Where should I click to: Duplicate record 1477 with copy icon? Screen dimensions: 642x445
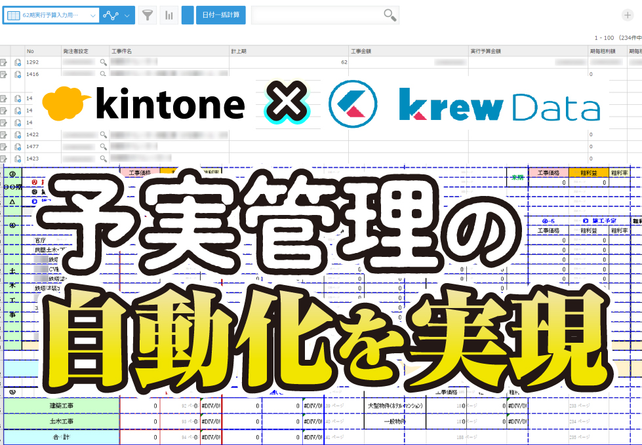(18, 146)
